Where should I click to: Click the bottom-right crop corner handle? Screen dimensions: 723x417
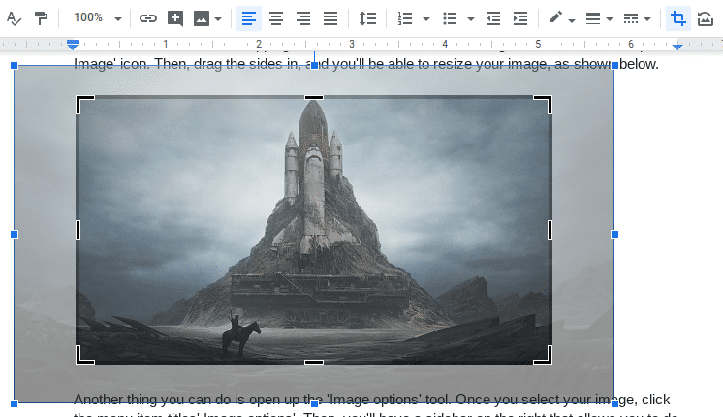point(543,355)
